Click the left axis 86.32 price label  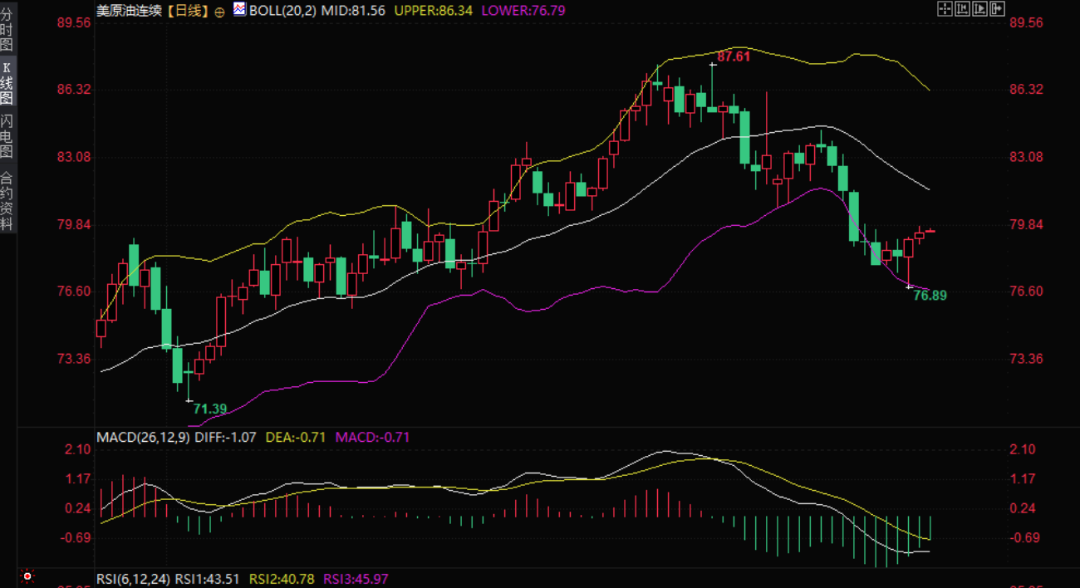(x=73, y=90)
